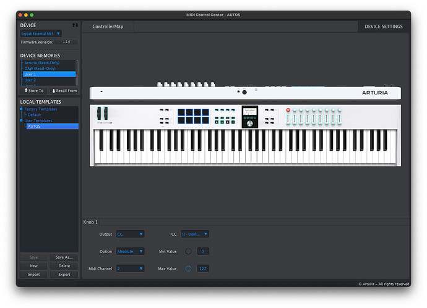427x308 pixels.
Task: Click the Min Value dial
Action: [188, 251]
